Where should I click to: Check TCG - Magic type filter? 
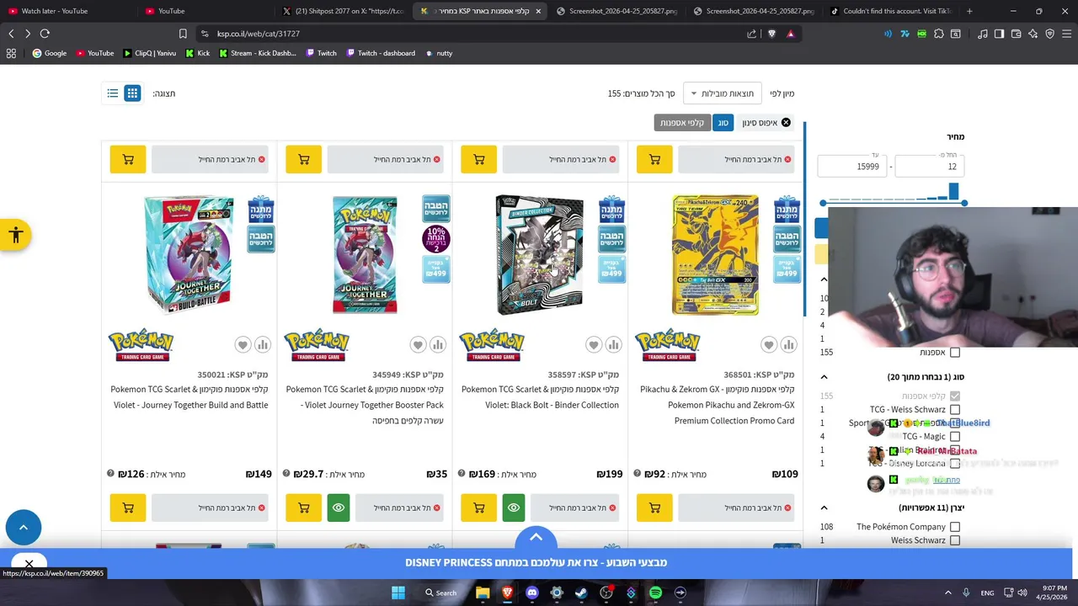coord(954,437)
